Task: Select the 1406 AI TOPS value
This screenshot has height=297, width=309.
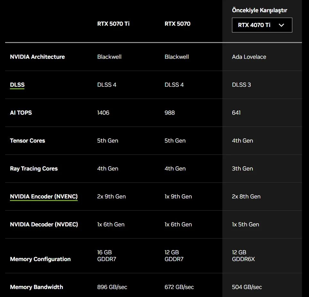Action: [103, 113]
